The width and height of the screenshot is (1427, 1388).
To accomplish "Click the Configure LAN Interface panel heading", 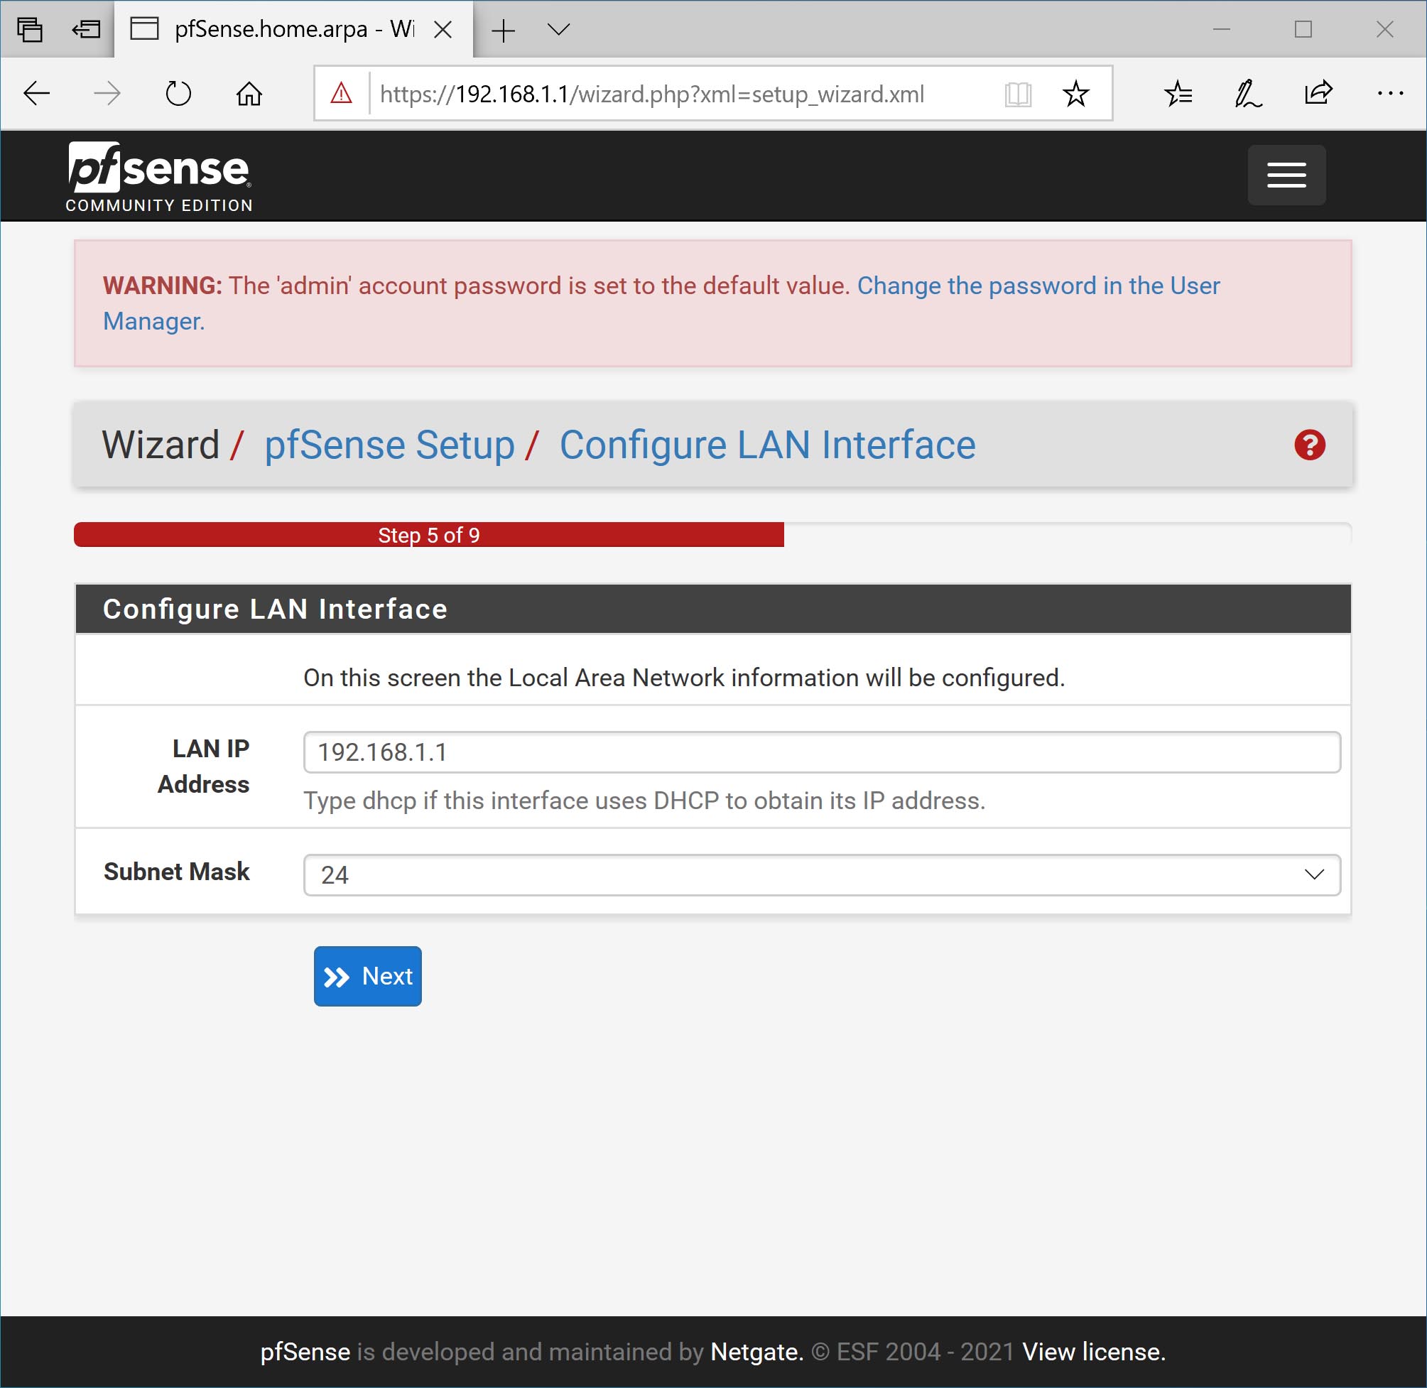I will (x=712, y=609).
